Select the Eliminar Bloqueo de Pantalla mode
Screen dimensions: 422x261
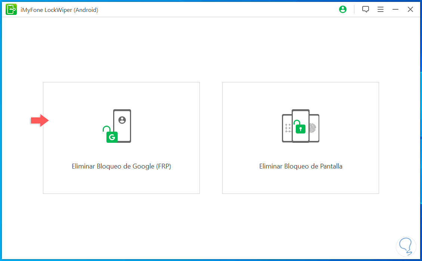click(x=301, y=138)
